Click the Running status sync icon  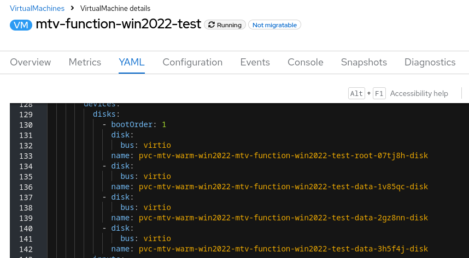point(211,25)
